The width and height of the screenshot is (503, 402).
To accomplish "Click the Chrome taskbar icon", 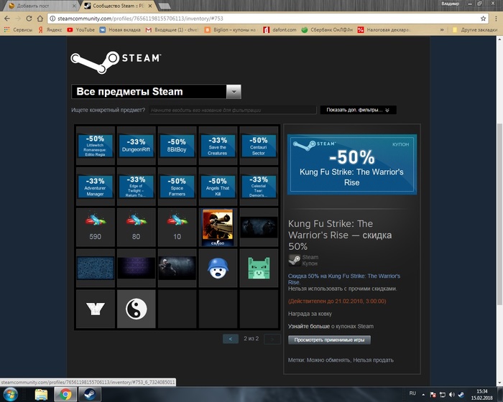I will pyautogui.click(x=65, y=394).
